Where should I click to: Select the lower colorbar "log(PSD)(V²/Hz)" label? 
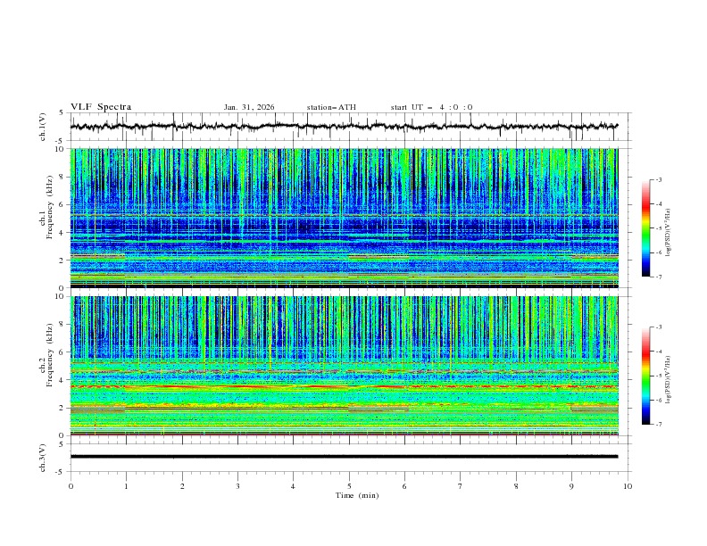point(668,381)
